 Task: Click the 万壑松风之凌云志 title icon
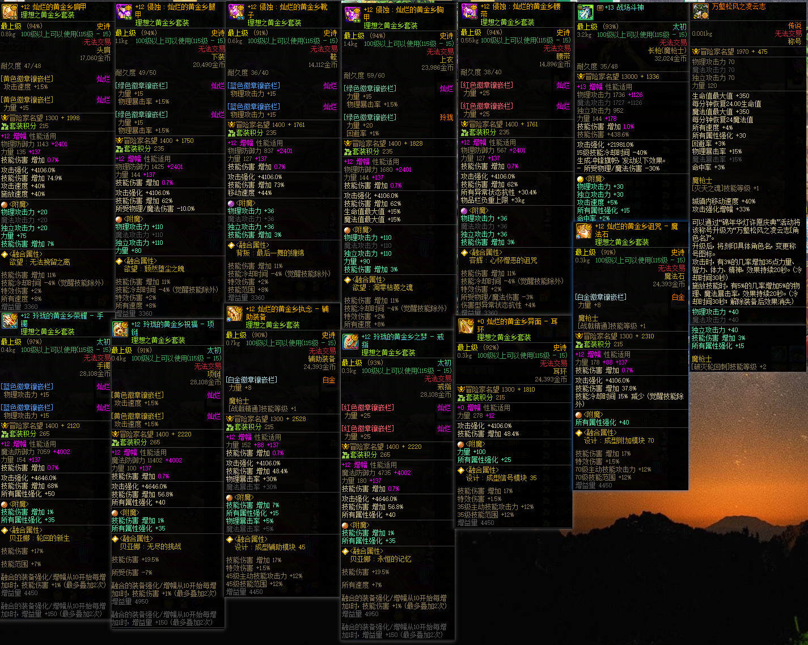(x=701, y=11)
